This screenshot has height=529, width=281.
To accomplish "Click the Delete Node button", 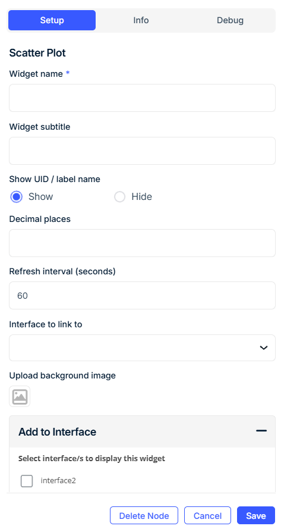I will 144,515.
